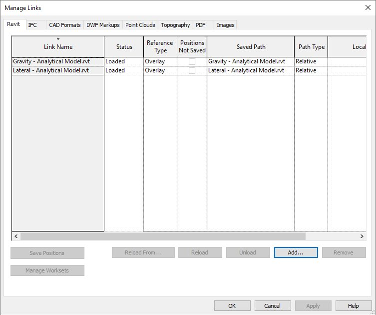Viewport: 376px width, 315px height.
Task: Open the Topography tab
Action: click(175, 25)
